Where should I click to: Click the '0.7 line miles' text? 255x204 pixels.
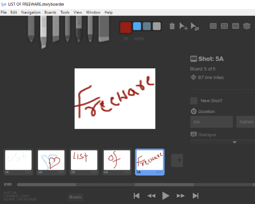click(211, 77)
